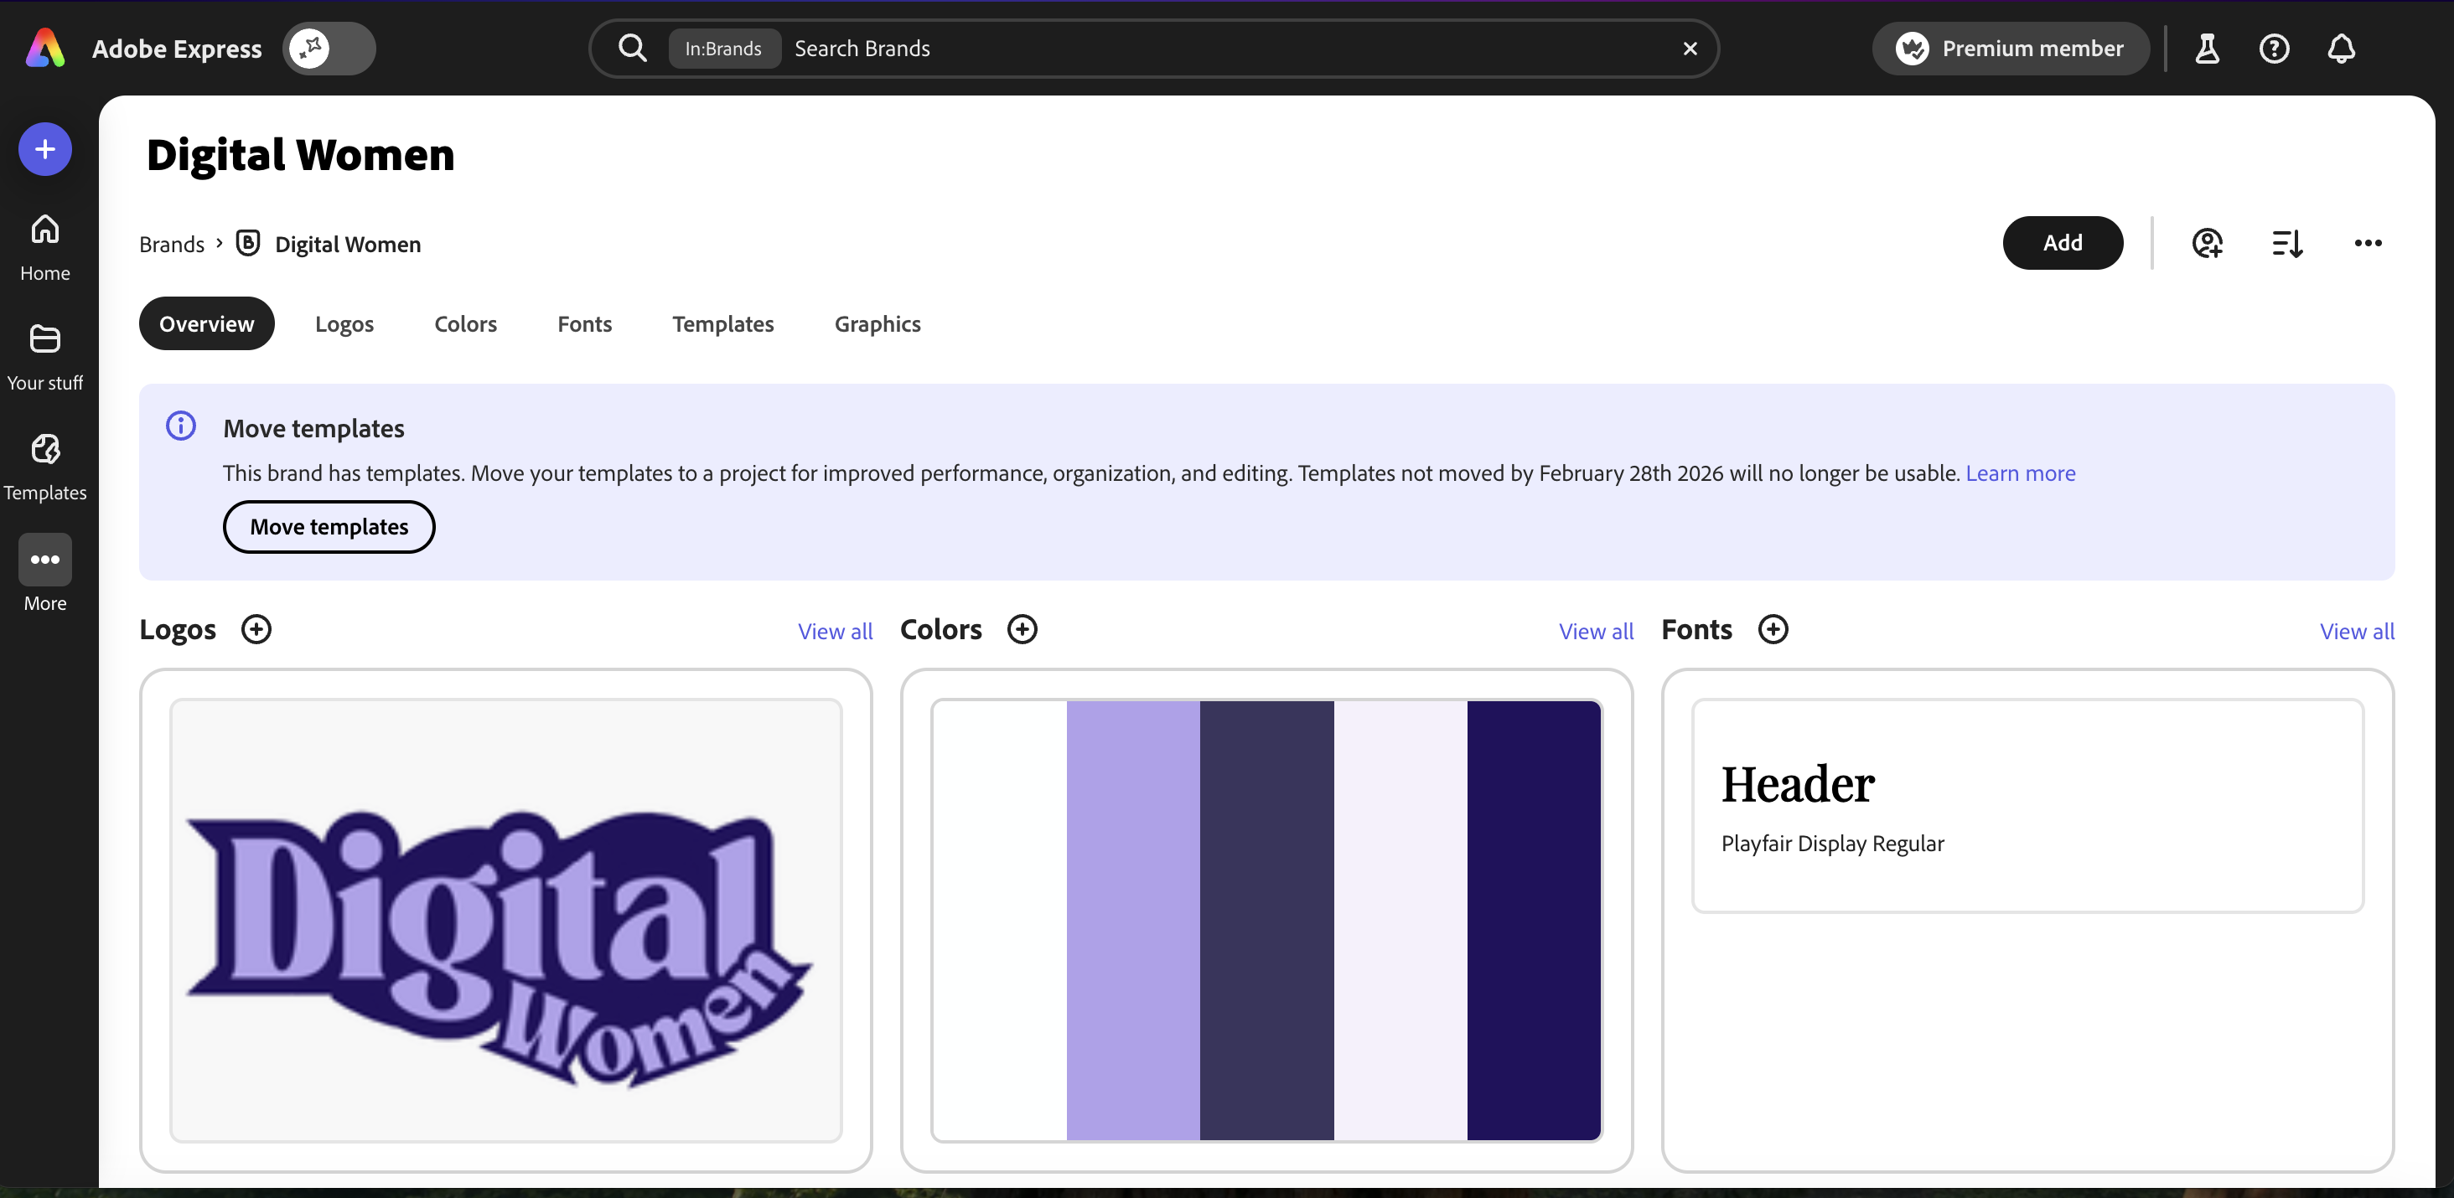Select the light purple color swatch
The height and width of the screenshot is (1198, 2454).
pos(1132,920)
